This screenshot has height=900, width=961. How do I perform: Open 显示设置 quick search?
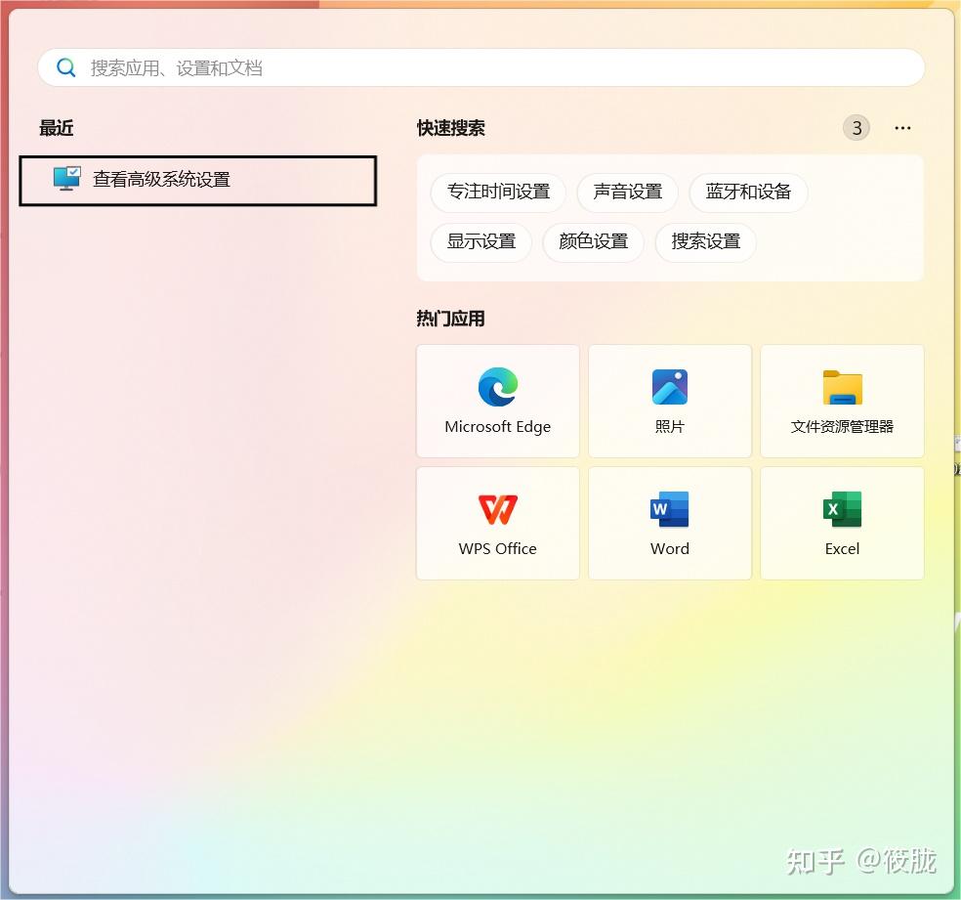(480, 241)
